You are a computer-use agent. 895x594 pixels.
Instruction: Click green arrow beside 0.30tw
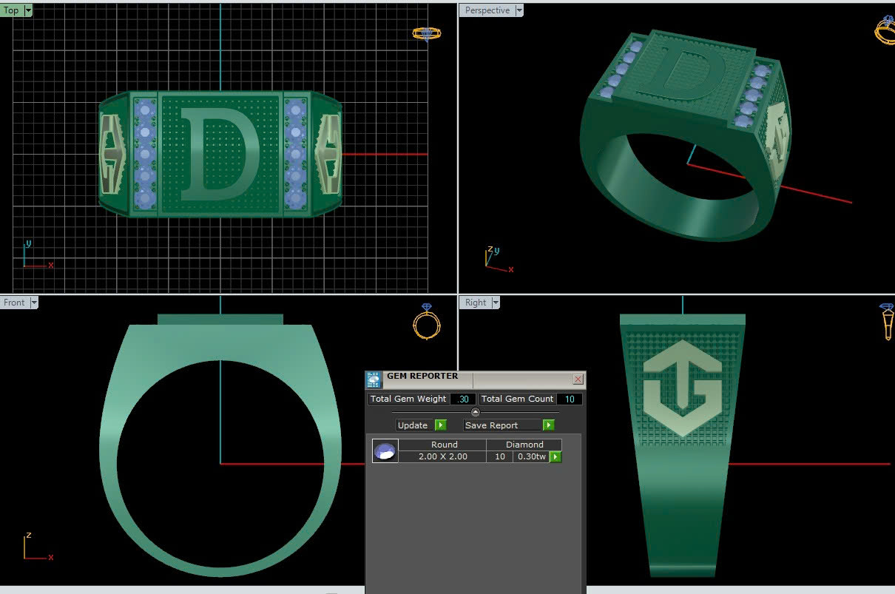tap(555, 457)
